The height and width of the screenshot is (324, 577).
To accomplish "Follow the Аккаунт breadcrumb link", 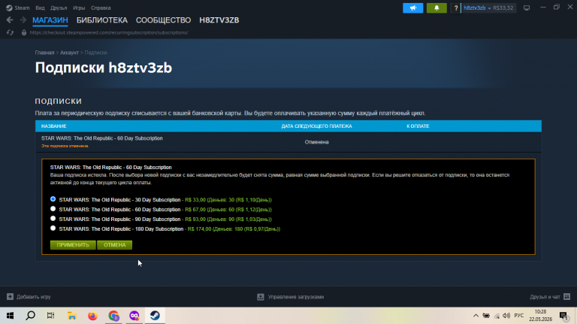I will point(69,53).
